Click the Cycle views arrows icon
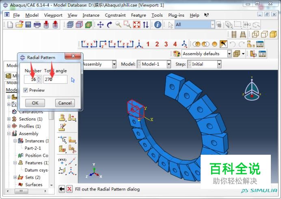Viewport: 281px width, 199px height. (145, 24)
